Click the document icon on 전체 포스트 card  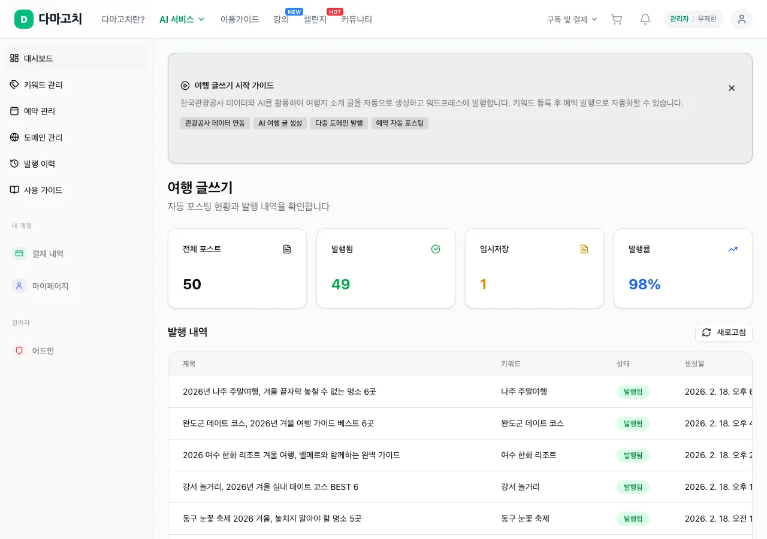tap(287, 249)
